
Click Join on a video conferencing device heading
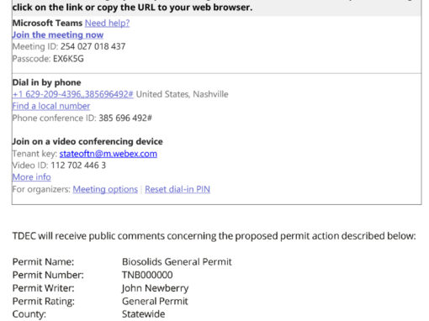coord(87,141)
